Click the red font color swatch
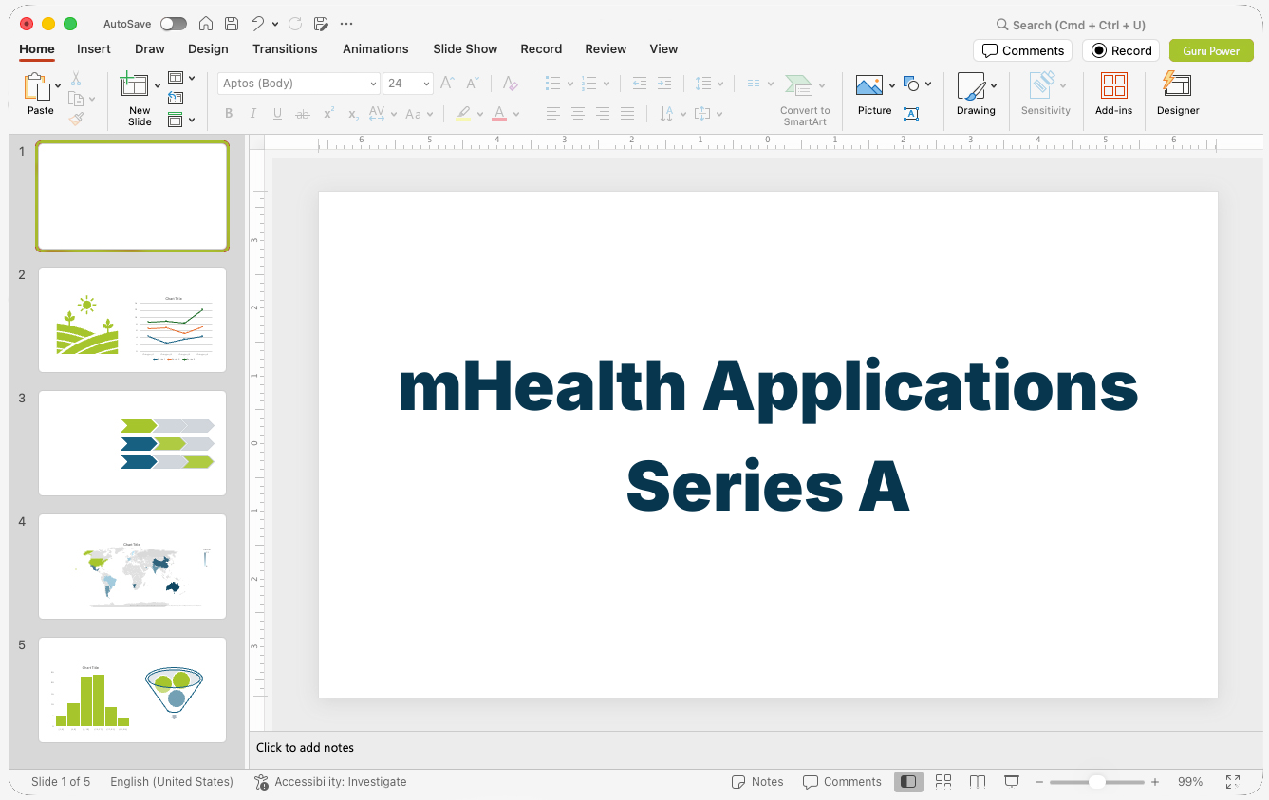This screenshot has height=800, width=1269. coord(499,114)
